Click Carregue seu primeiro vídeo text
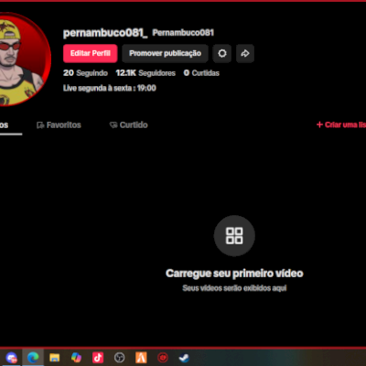This screenshot has width=366, height=366. [234, 274]
